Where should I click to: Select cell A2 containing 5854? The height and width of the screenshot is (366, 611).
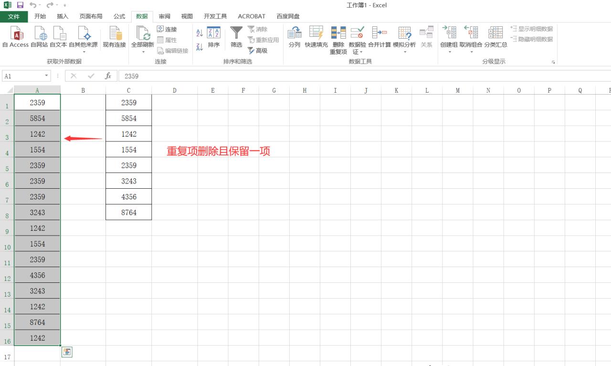[x=37, y=118]
